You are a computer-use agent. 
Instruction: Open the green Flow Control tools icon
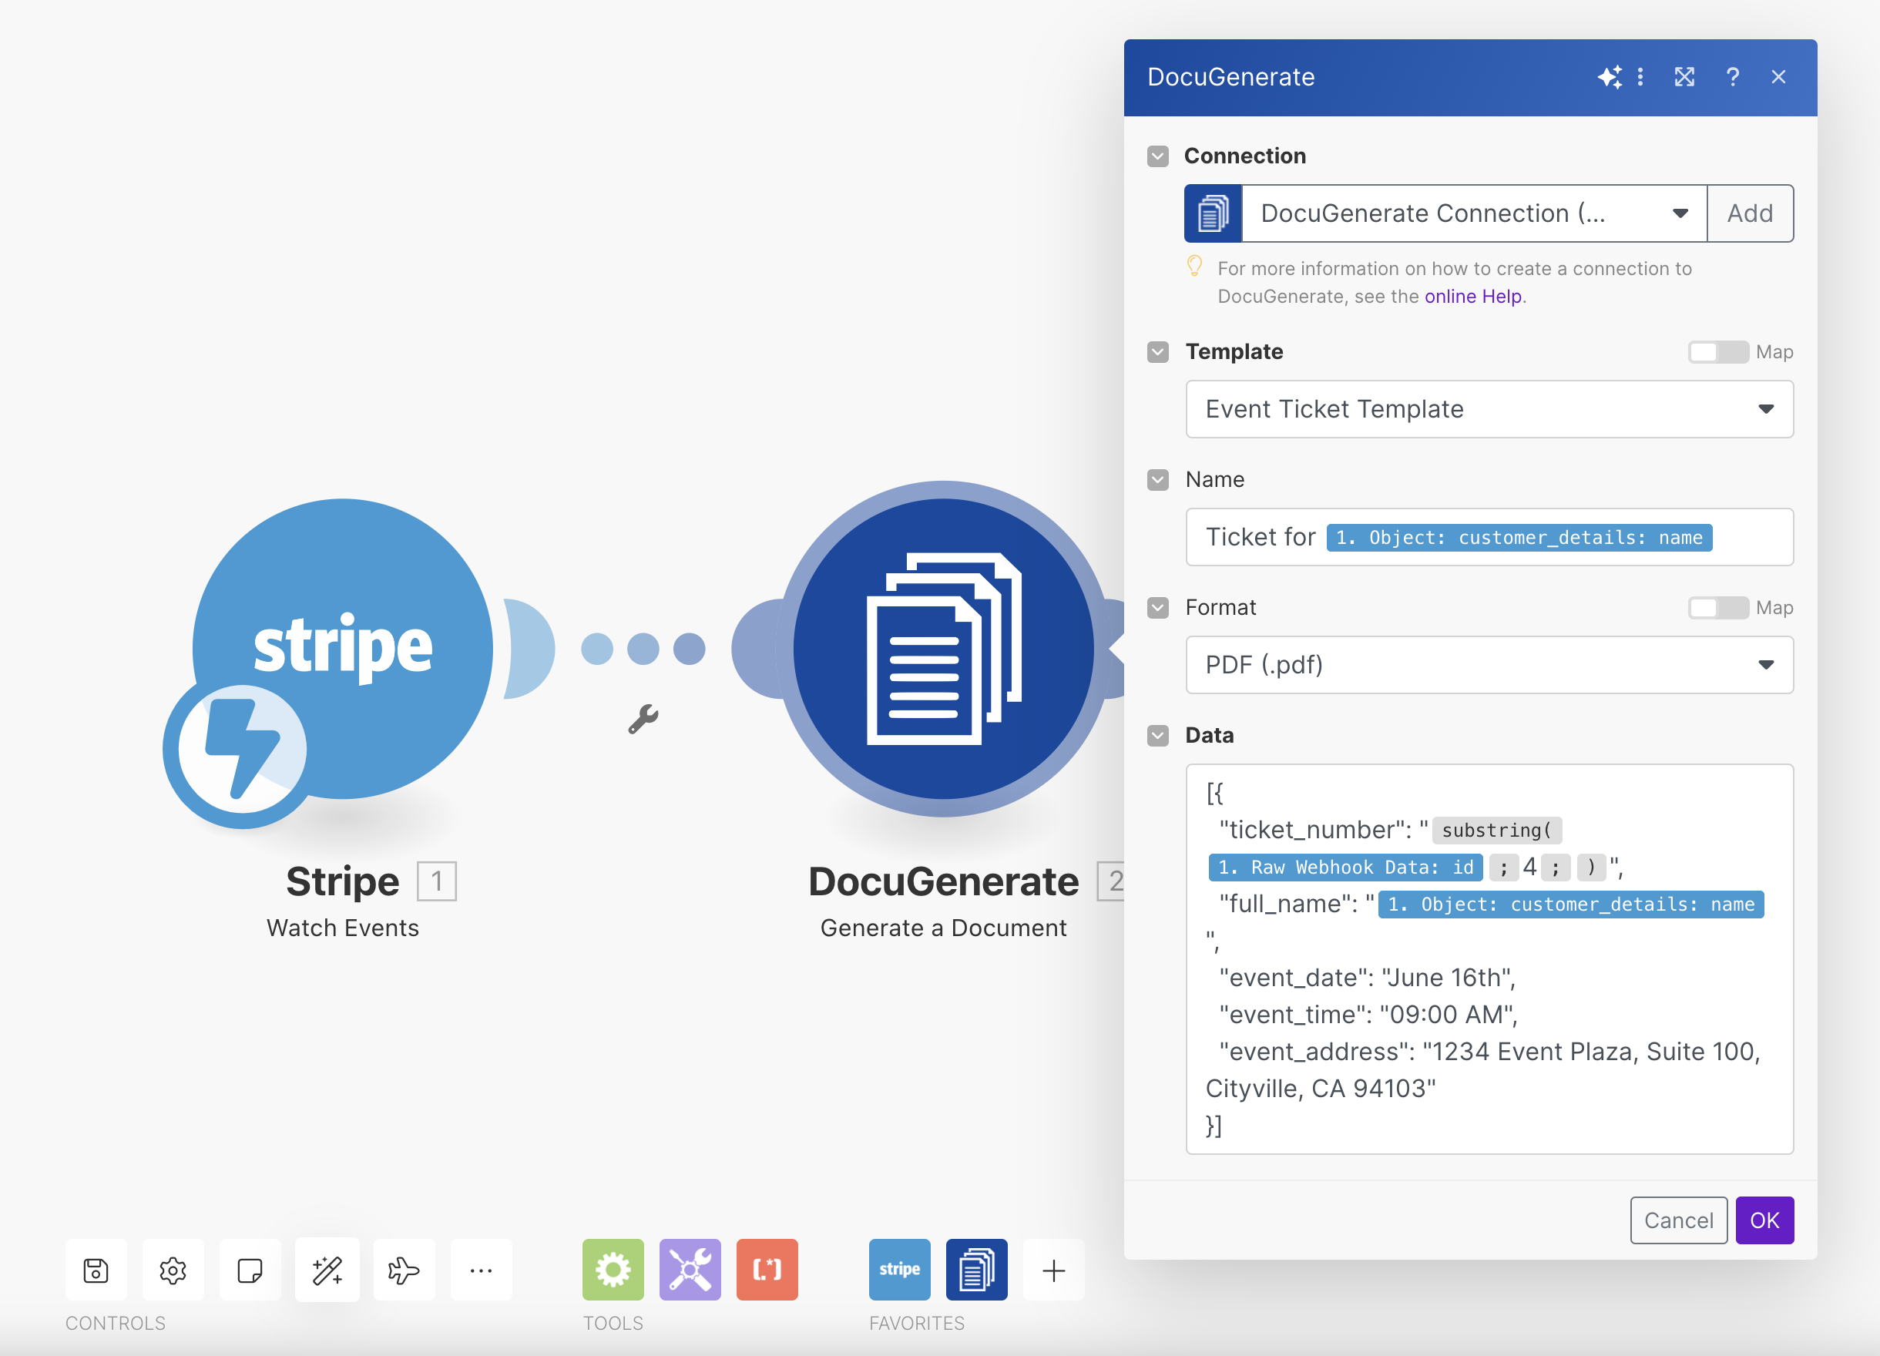613,1270
